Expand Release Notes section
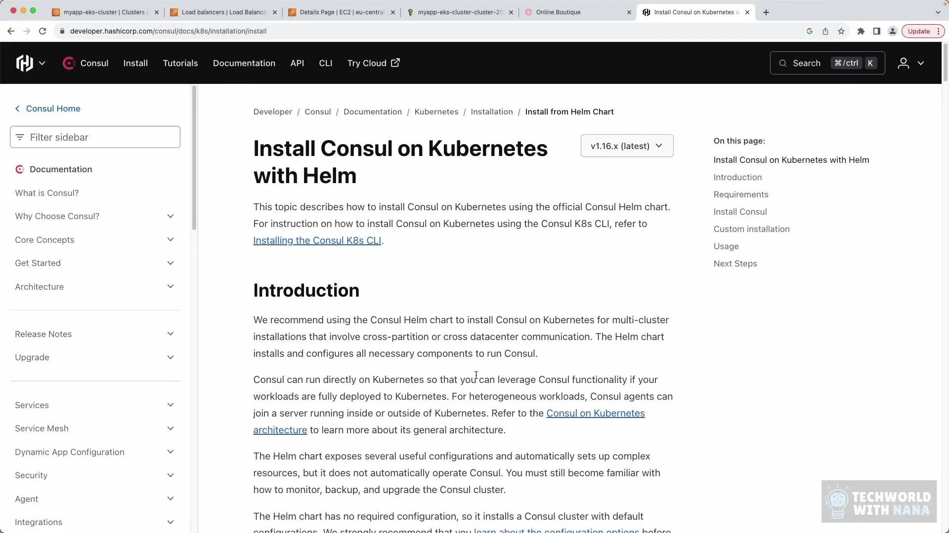This screenshot has height=533, width=949. (95, 334)
